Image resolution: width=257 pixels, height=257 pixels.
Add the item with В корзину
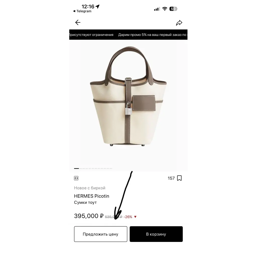click(156, 234)
